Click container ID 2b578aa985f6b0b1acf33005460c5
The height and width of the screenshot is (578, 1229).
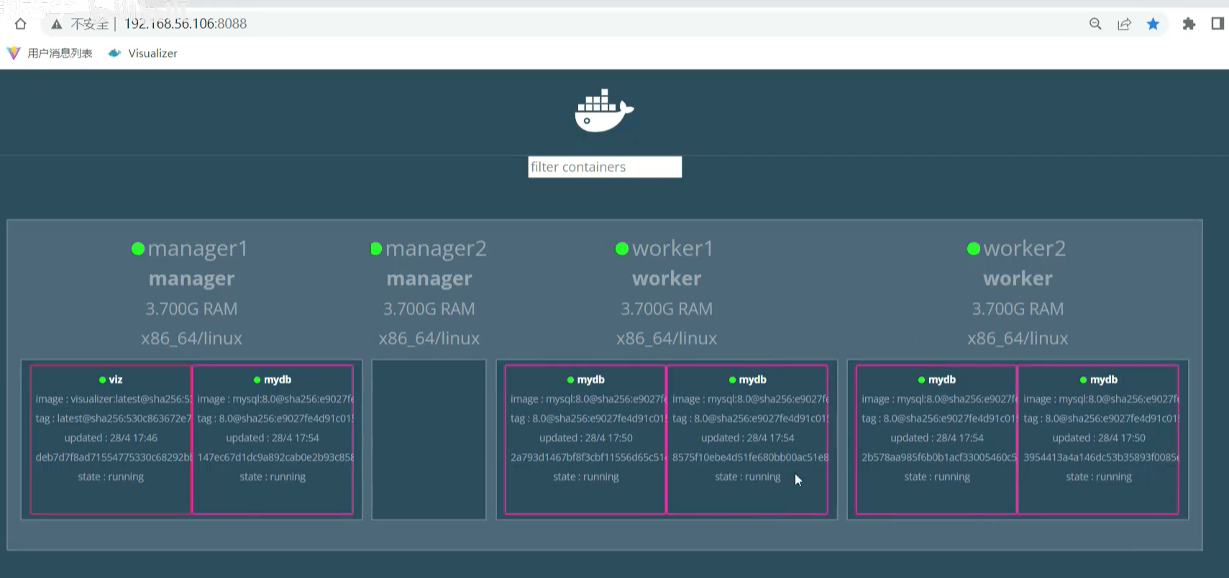939,457
